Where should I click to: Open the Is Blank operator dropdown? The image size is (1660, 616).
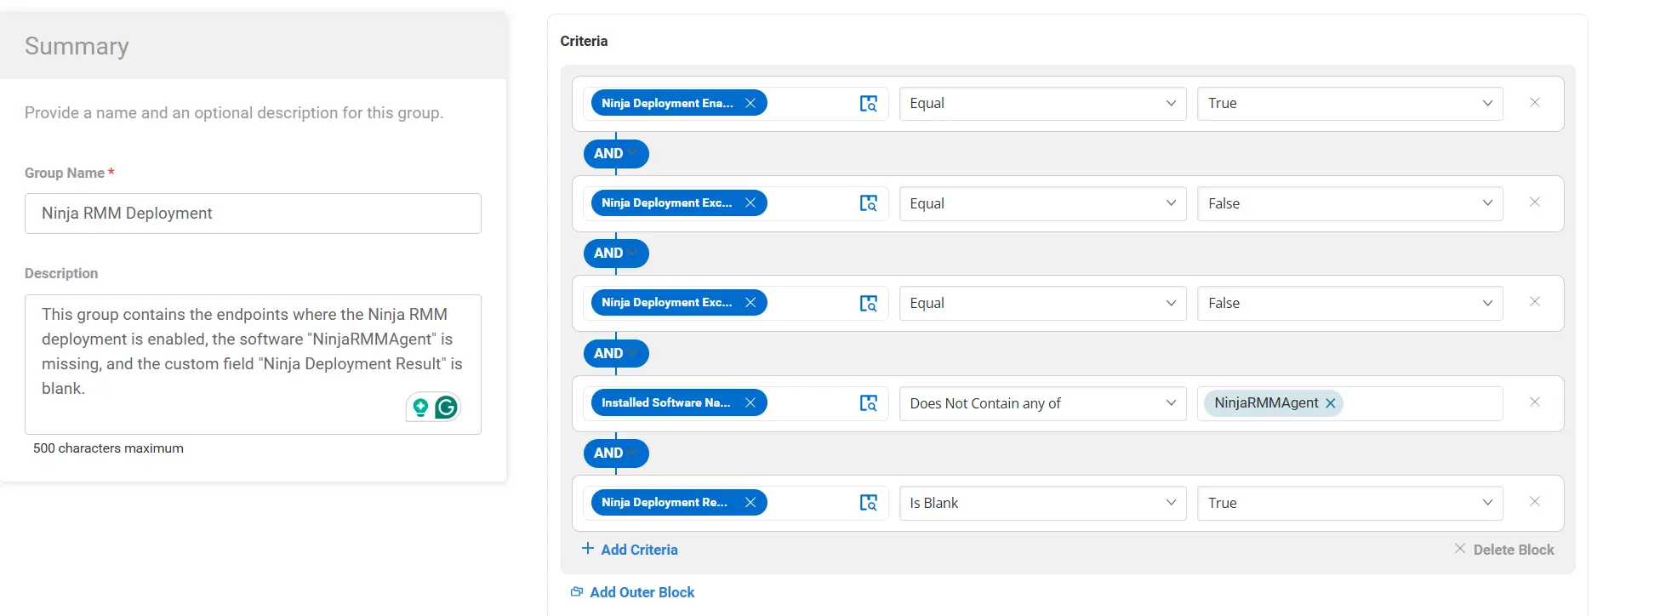[x=1042, y=503]
